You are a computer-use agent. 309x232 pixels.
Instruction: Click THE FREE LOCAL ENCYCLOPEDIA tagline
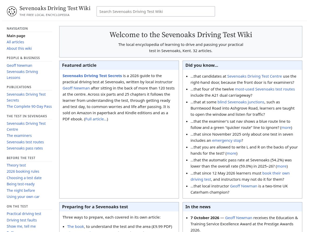point(45,15)
